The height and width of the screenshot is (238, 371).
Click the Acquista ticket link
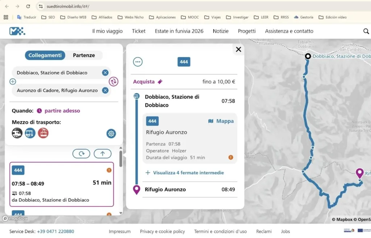coord(148,82)
